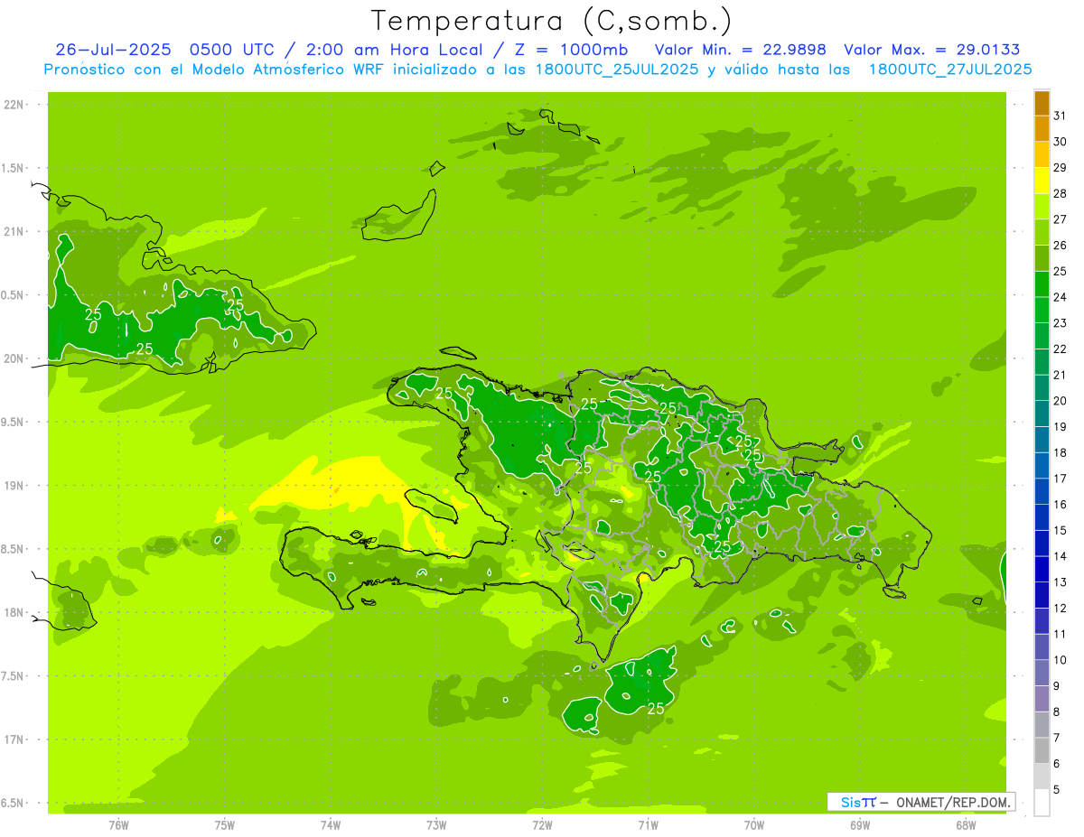Click the '22N' latitude axis label
The image size is (1084, 837).
click(14, 105)
